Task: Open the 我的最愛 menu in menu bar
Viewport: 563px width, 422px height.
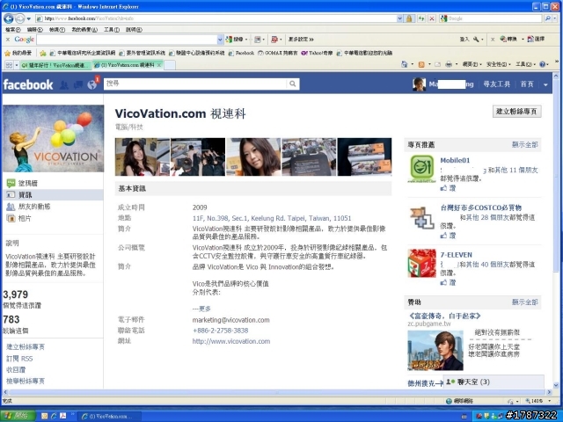Action: pos(84,29)
